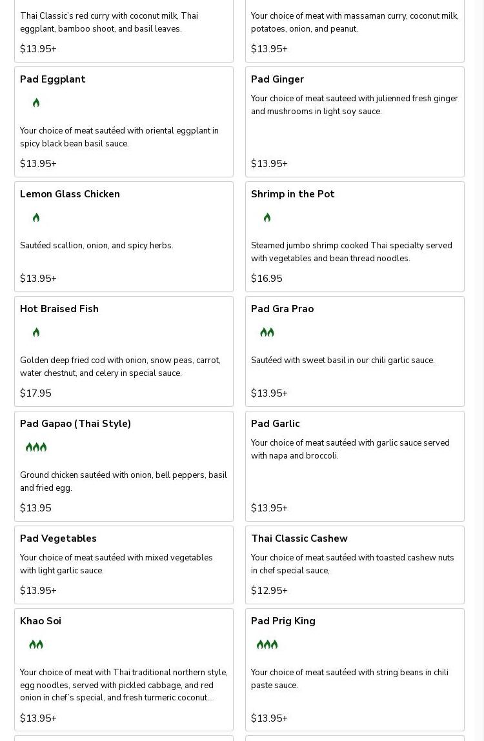
Task: Click Pad Gra Prao double flame icon
Action: [267, 333]
